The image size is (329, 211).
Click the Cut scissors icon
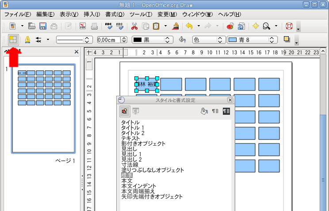[134, 26]
